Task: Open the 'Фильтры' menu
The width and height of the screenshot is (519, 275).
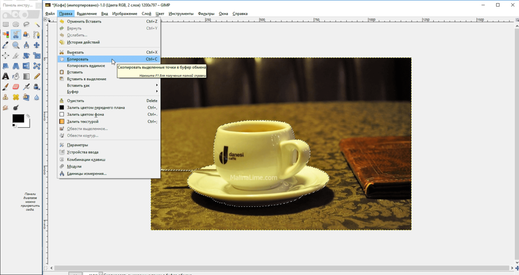Action: 206,14
